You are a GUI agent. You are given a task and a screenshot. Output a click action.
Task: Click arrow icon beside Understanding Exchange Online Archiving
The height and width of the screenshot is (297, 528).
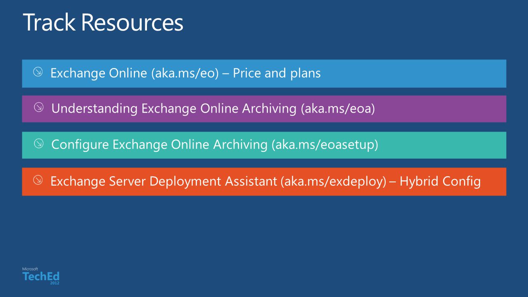38,108
